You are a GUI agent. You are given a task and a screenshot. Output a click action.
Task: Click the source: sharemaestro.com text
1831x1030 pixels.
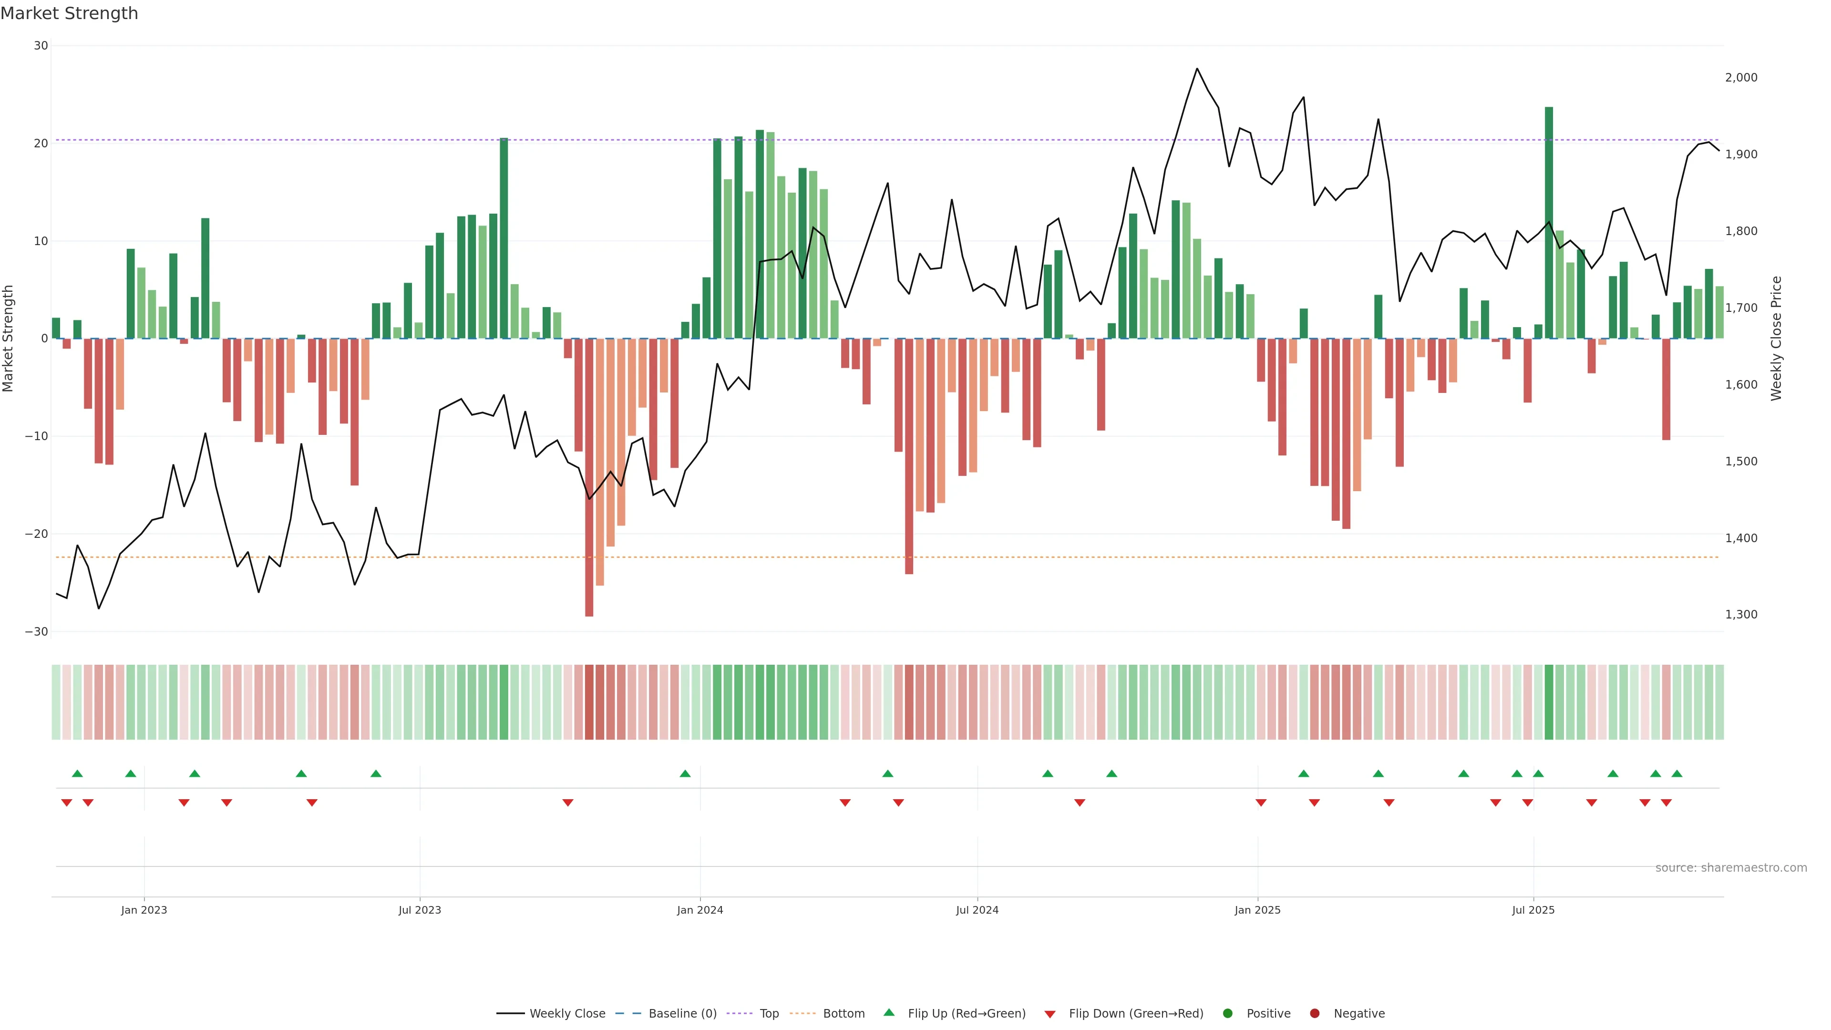tap(1731, 868)
